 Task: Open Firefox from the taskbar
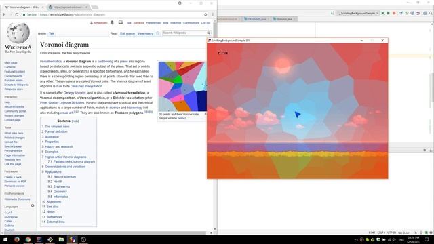click(17, 239)
